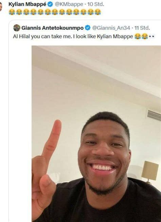
Task: Click the verified badge beside Kylian Mbappé
Action: (50, 4)
